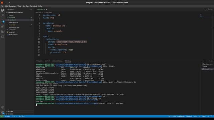Open Run and Debug view
The width and height of the screenshot is (214, 120).
coord(3,26)
